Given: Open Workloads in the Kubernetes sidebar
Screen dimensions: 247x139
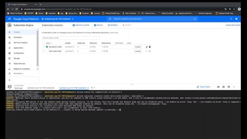Looking at the screenshot, I should pyautogui.click(x=18, y=37).
